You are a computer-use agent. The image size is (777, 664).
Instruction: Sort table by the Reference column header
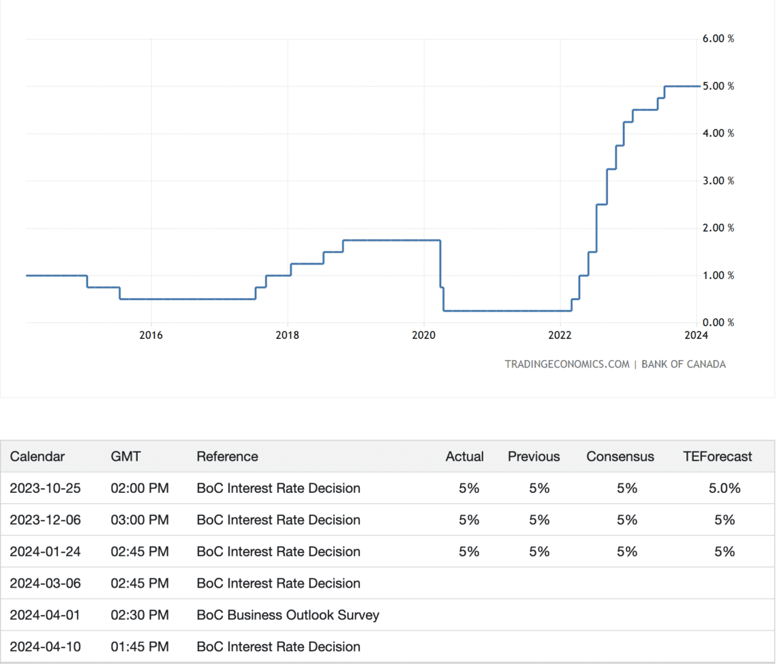(x=228, y=456)
